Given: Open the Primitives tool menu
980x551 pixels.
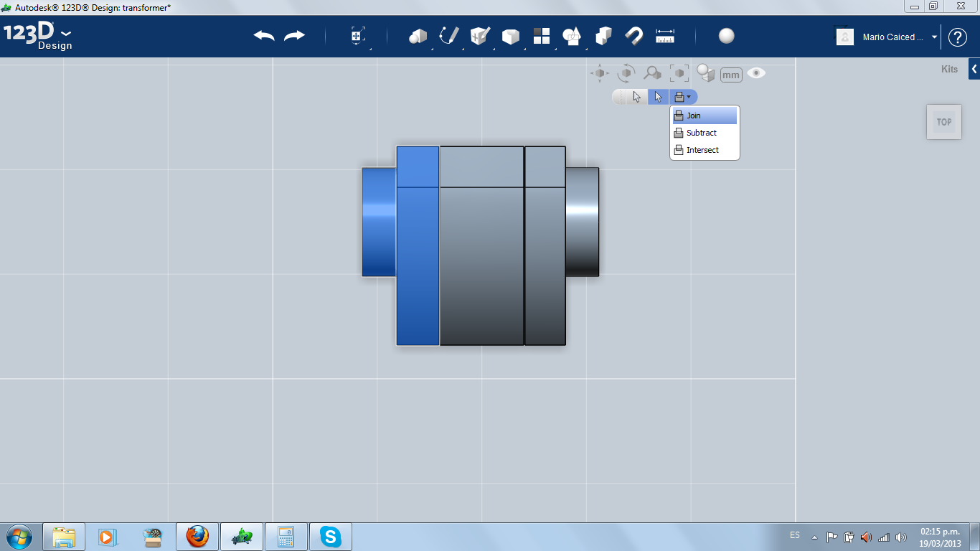Looking at the screenshot, I should [x=418, y=36].
